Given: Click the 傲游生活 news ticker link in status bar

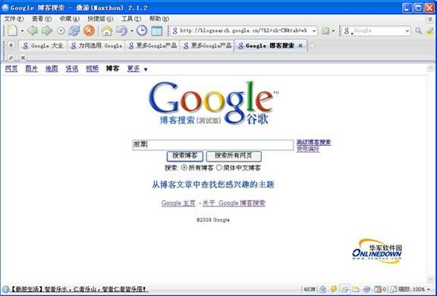Looking at the screenshot, I should coord(79,290).
